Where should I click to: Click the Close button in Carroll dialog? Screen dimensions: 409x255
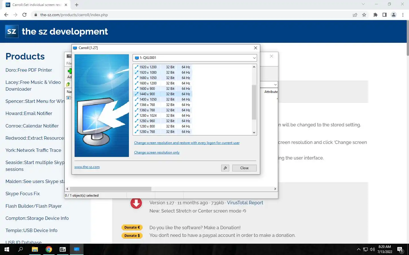point(244,168)
